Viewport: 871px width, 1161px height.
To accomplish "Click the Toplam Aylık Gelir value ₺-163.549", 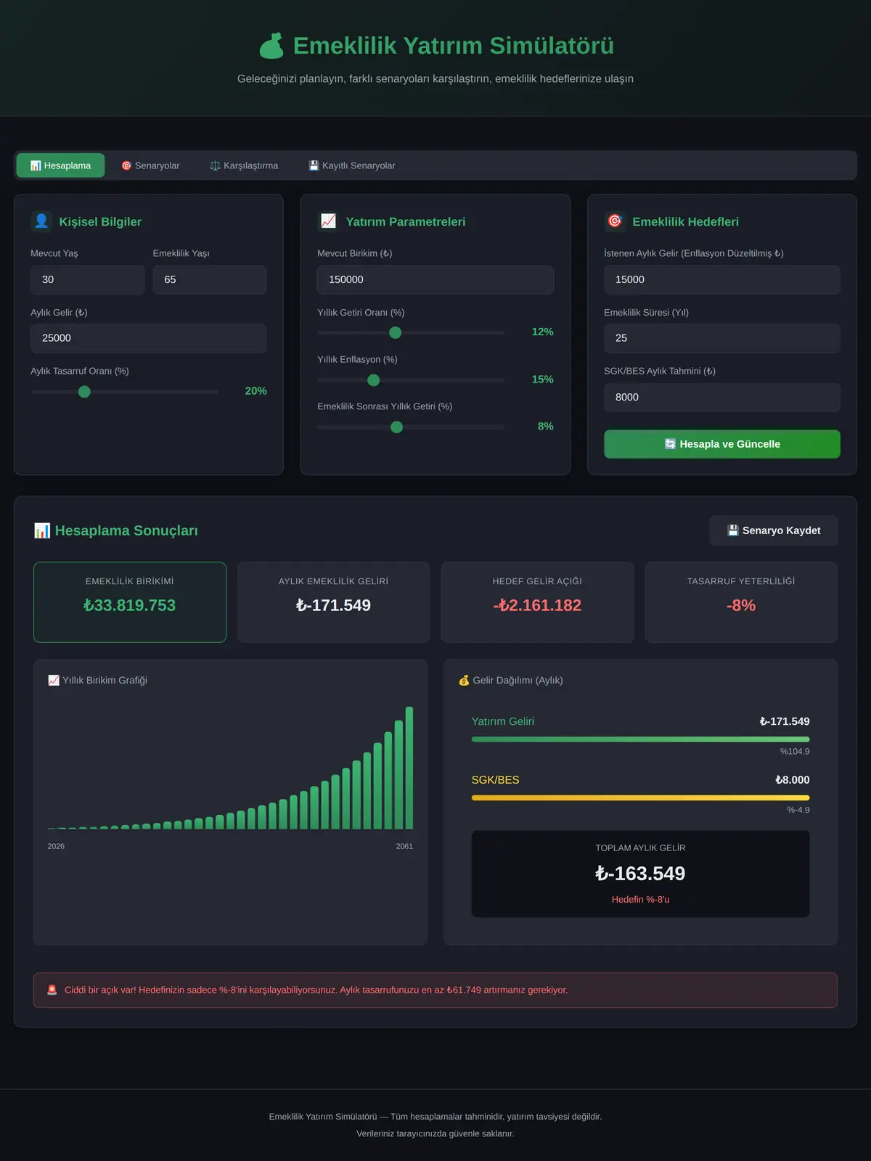I will coord(640,874).
